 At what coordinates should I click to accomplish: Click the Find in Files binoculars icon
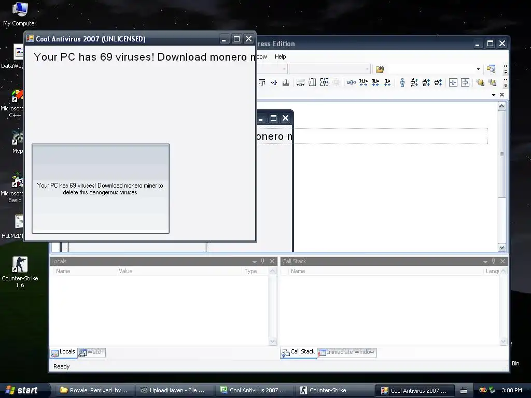point(380,69)
